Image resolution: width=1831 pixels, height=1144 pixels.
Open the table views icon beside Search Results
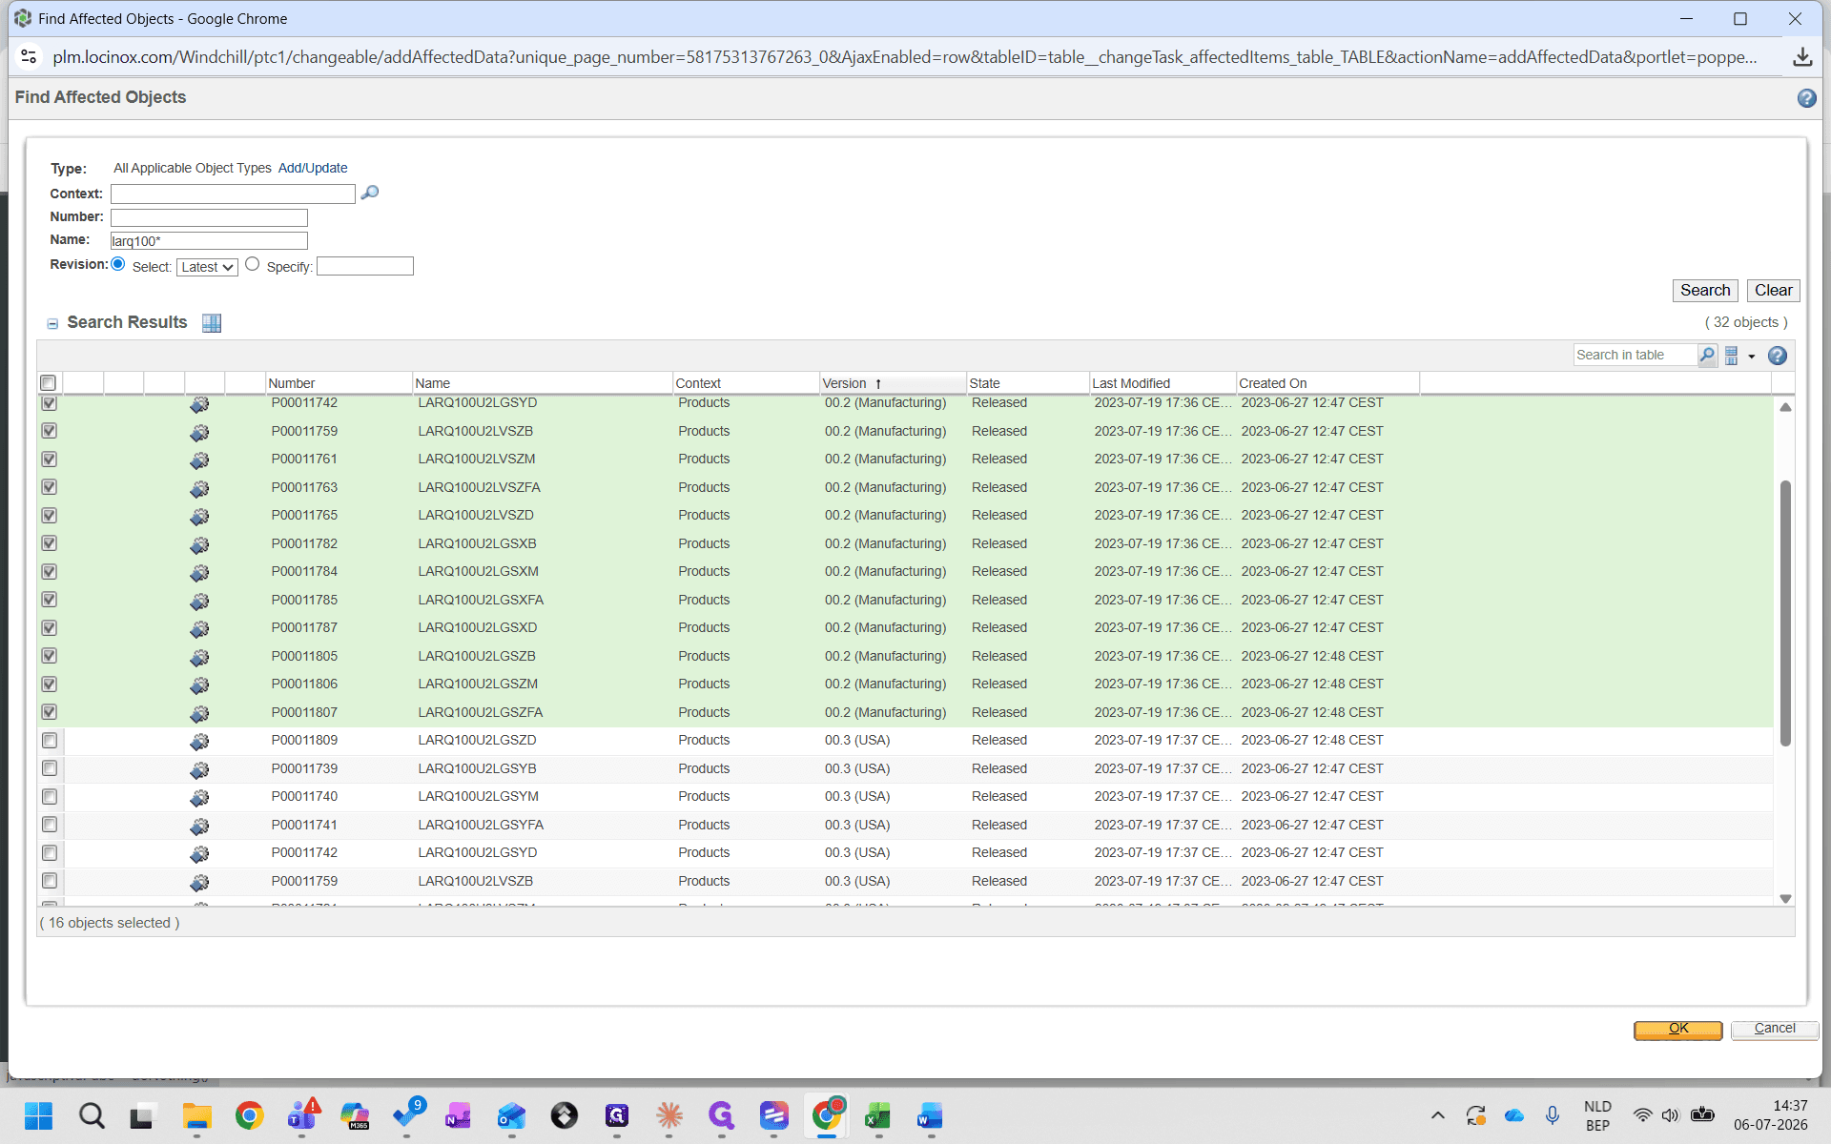tap(212, 323)
